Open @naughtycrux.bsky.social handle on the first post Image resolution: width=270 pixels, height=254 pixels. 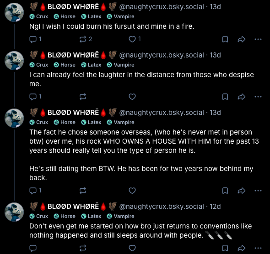click(162, 7)
